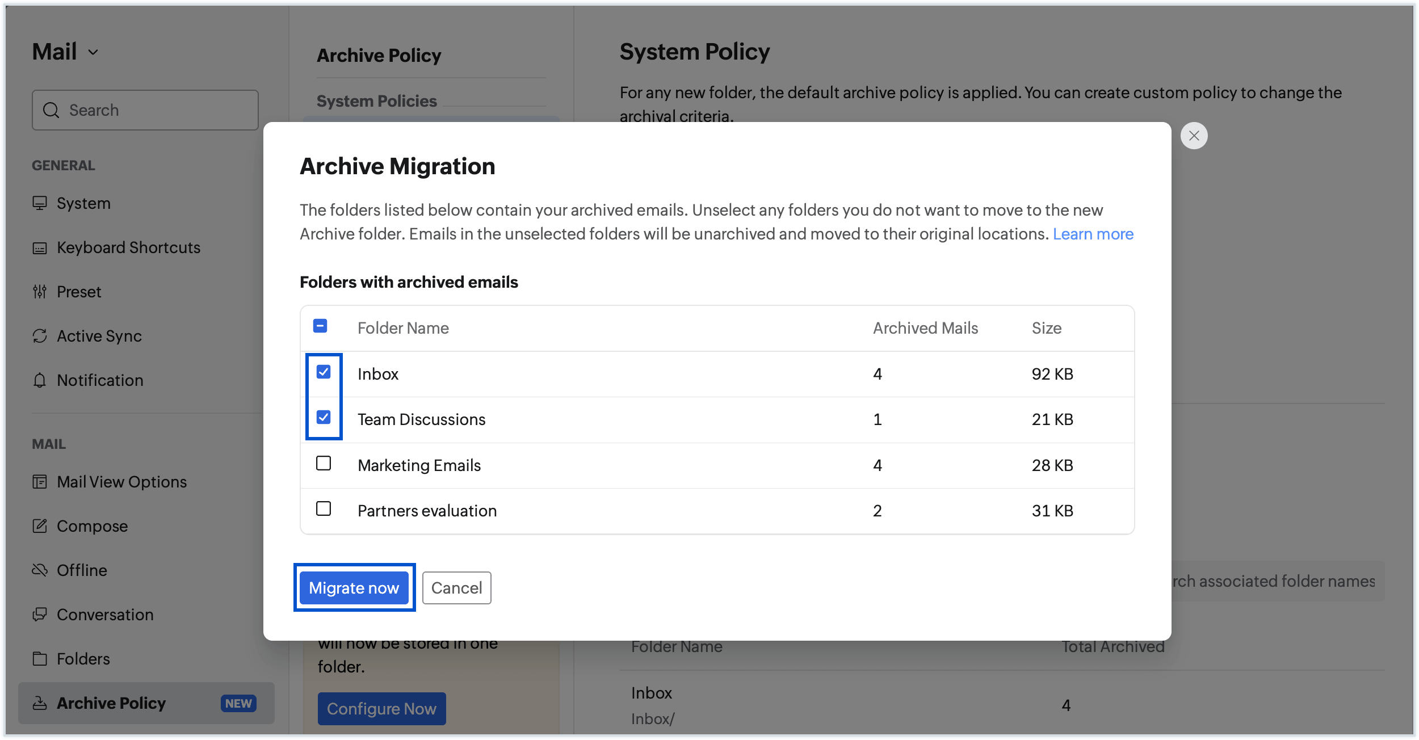The image size is (1419, 740).
Task: Click the Archived Mails column header
Action: coord(925,328)
